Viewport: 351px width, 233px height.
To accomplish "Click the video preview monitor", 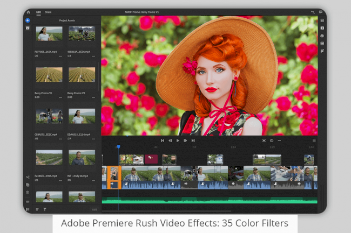I will [210, 75].
